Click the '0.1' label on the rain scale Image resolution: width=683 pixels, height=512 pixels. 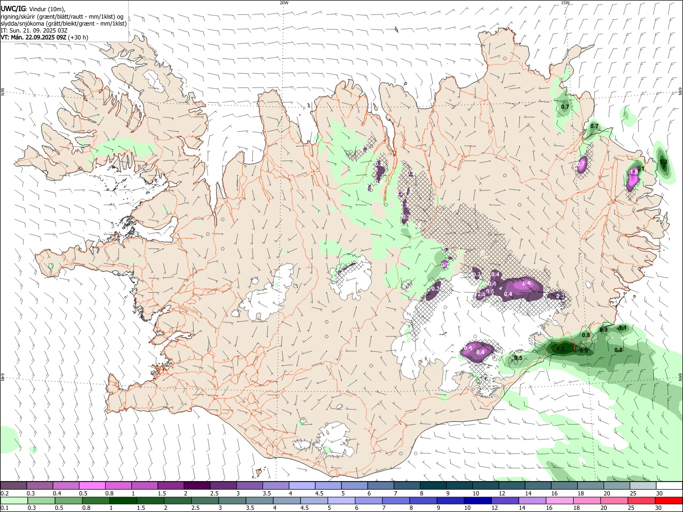point(4,508)
